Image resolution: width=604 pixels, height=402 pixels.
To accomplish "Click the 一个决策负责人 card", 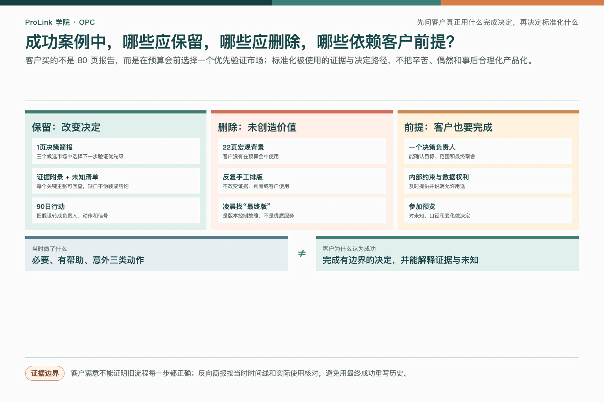I will click(488, 151).
